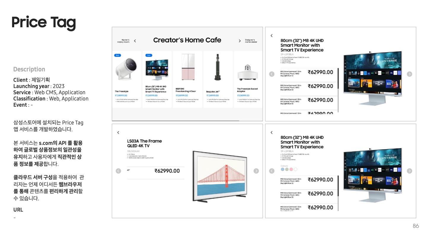
Task: Open The Freestyle Socket Adapter card
Action: [248, 79]
